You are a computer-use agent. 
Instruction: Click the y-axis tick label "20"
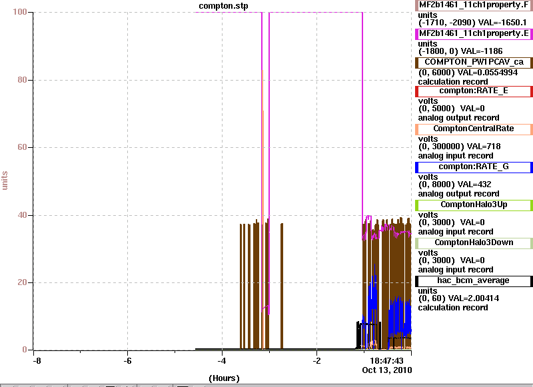22,282
